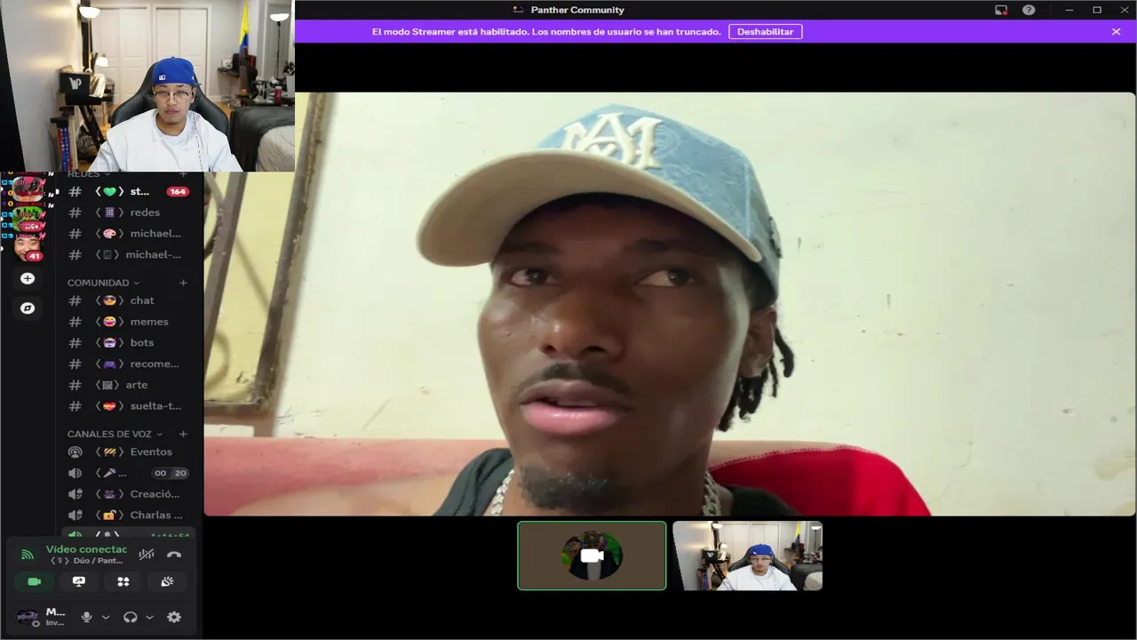Open own user avatar in the bottom panel

(28, 617)
